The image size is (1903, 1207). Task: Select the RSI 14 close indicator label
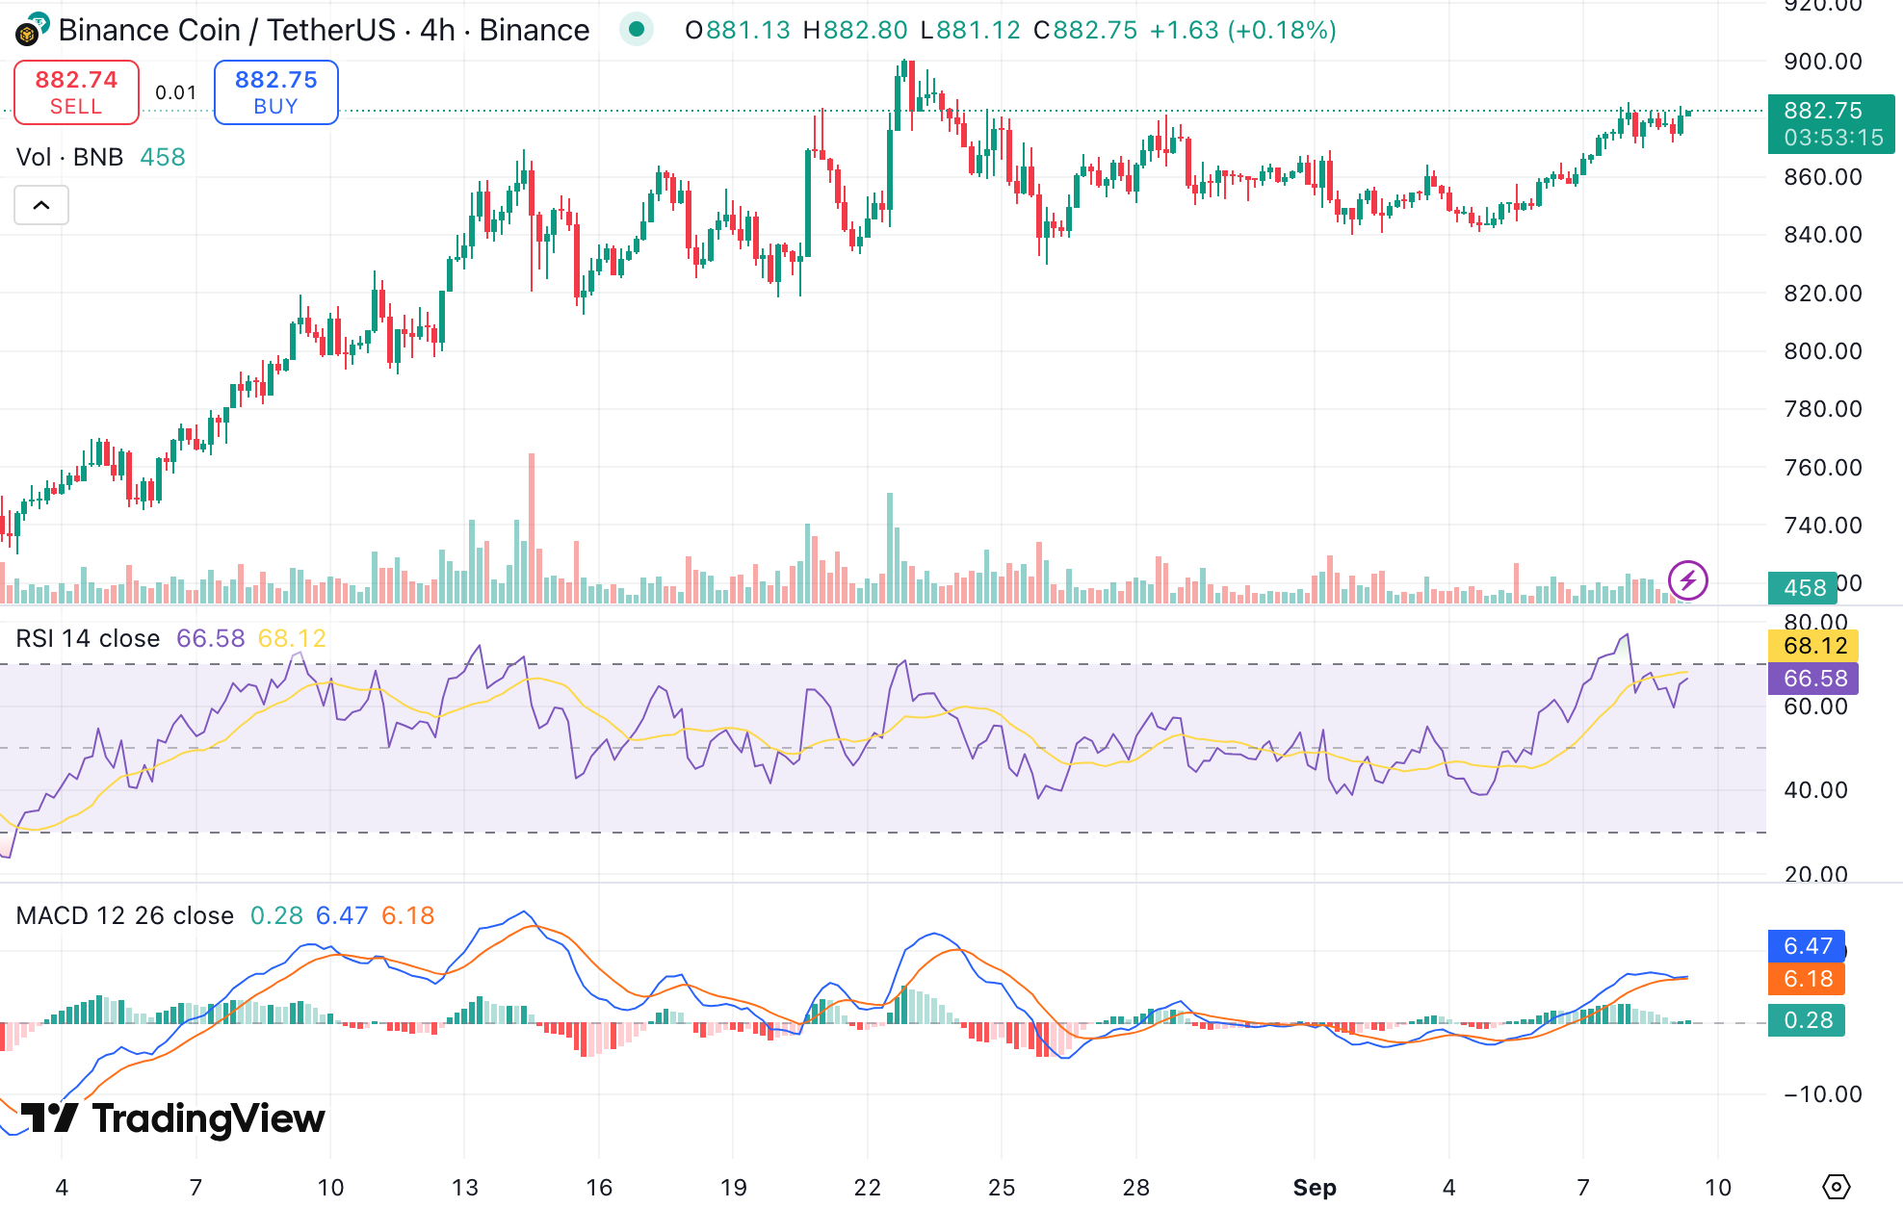88,638
